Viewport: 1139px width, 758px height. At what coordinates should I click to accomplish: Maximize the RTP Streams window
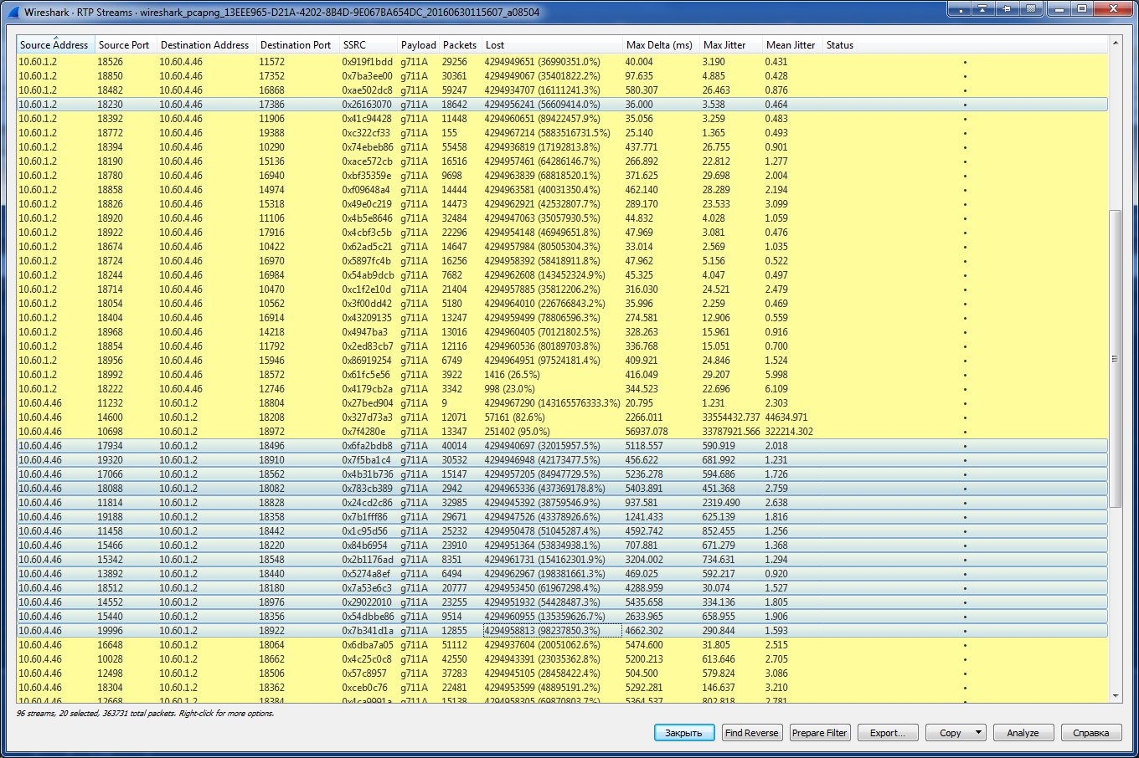[1081, 9]
